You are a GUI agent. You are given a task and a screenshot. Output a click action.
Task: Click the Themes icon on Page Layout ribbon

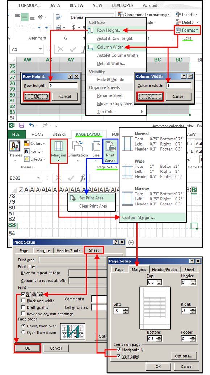coord(14,146)
